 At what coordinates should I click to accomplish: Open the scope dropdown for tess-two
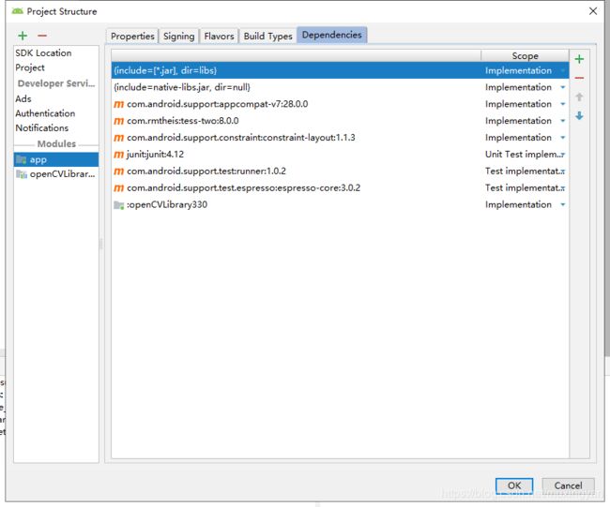(x=562, y=121)
